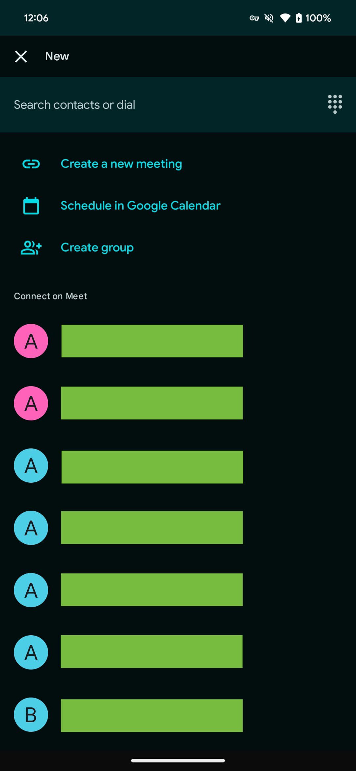Tap the battery indicator in status bar

coord(299,18)
